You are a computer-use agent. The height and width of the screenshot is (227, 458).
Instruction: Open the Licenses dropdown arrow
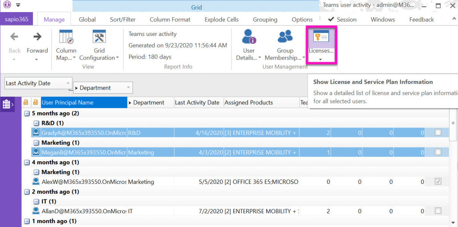coord(321,60)
